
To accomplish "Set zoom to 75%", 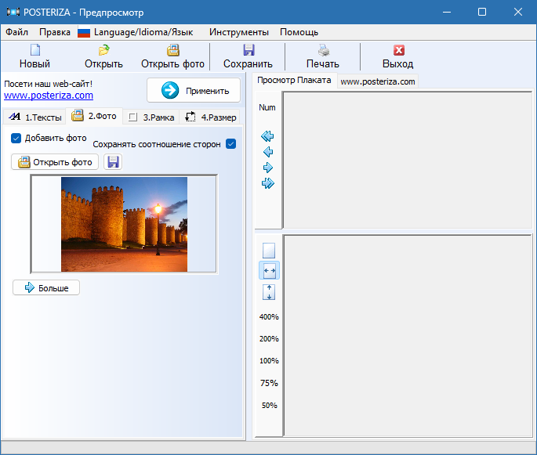I will coord(269,383).
